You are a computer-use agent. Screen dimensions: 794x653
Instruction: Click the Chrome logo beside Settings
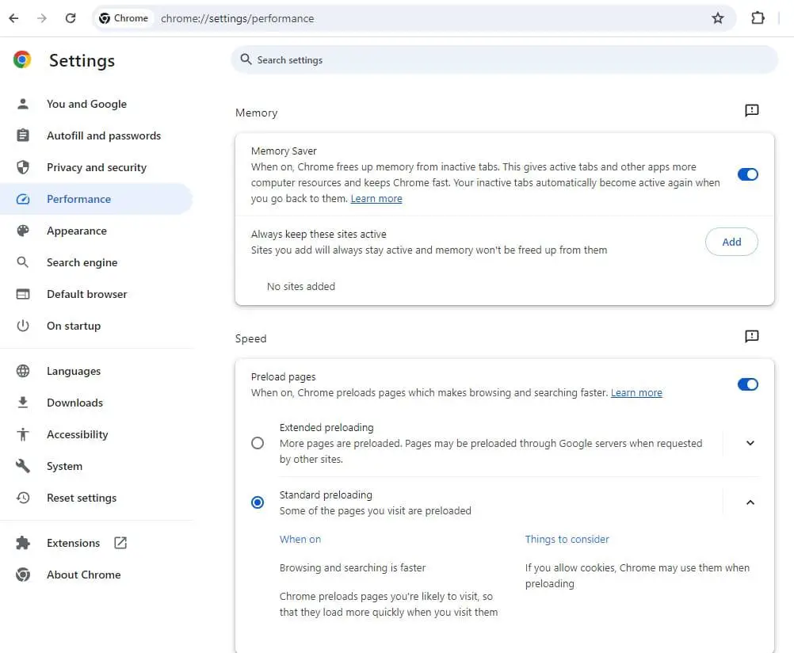(x=22, y=59)
